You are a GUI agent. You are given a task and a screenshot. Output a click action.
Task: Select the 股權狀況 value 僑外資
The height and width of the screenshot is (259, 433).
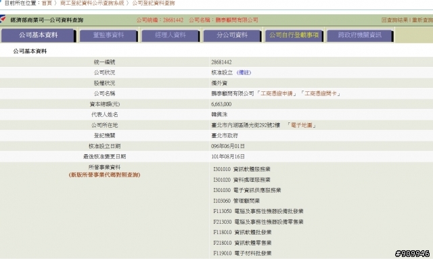219,83
